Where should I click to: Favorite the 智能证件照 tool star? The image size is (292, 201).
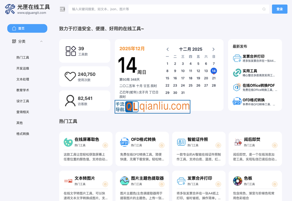click(x=218, y=145)
